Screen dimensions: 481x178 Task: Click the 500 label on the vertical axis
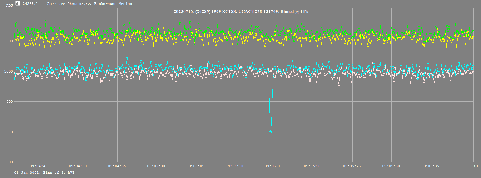point(10,102)
